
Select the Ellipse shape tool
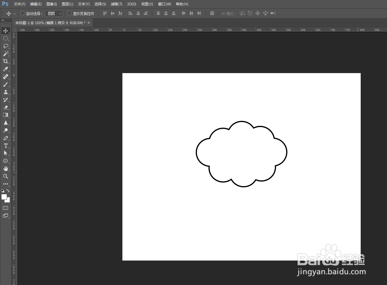pyautogui.click(x=6, y=161)
